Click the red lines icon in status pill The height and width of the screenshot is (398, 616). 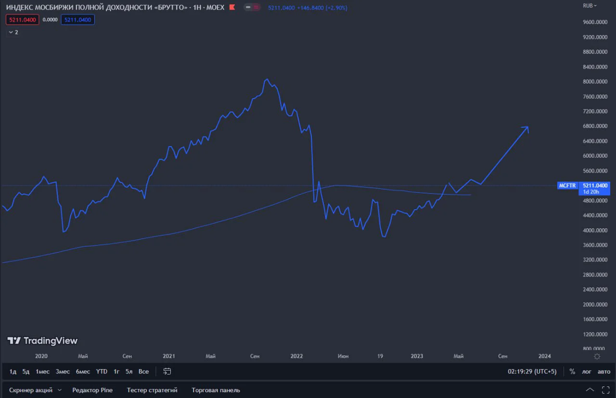pos(256,7)
